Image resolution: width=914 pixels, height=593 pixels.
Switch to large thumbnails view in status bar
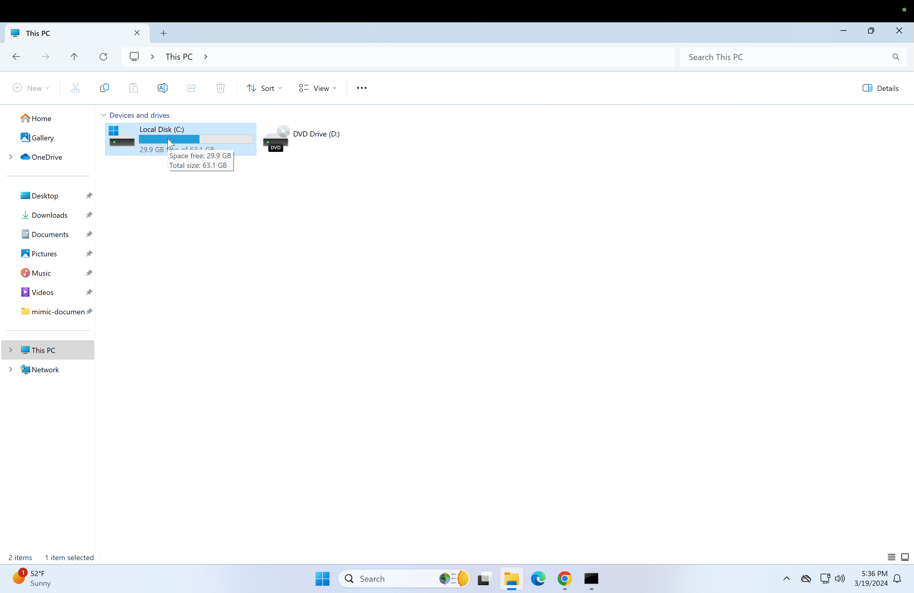click(905, 557)
